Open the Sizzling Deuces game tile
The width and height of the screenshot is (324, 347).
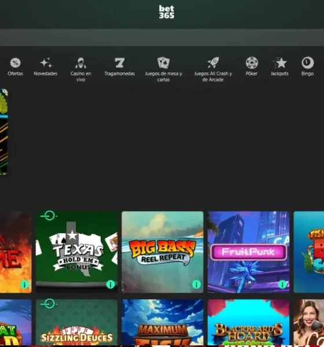76,323
